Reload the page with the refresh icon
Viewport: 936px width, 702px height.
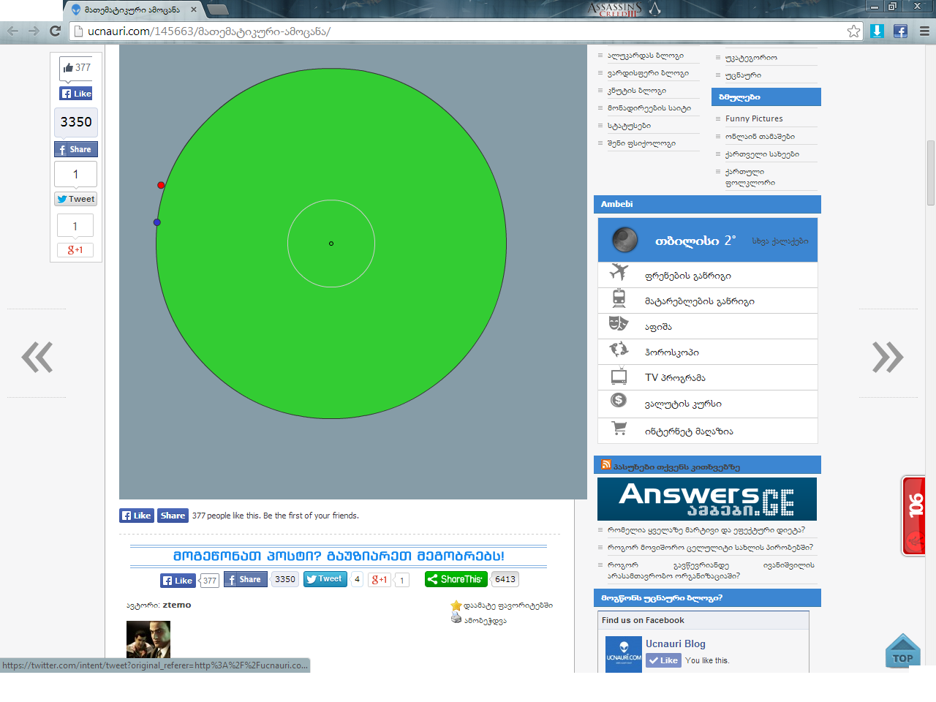click(x=55, y=31)
